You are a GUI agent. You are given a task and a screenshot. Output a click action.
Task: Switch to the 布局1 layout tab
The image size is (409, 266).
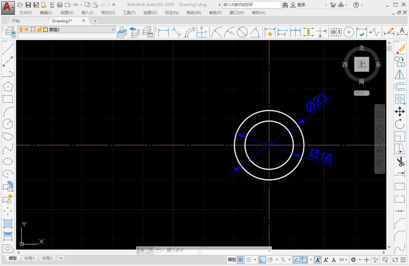(x=30, y=259)
